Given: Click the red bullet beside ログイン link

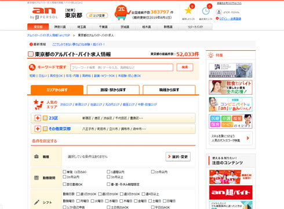Looking at the screenshot, I should click(x=217, y=18).
